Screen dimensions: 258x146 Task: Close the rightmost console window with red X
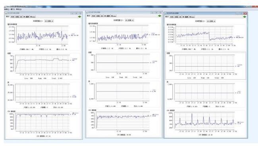(245, 13)
